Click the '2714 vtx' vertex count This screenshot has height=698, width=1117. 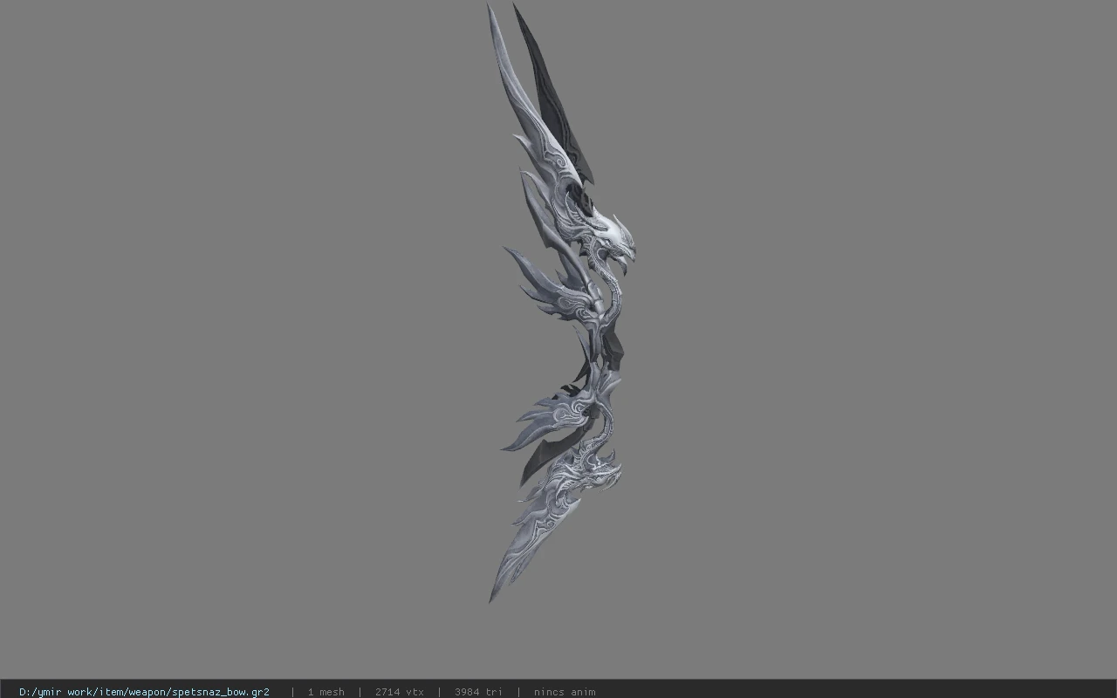399,692
